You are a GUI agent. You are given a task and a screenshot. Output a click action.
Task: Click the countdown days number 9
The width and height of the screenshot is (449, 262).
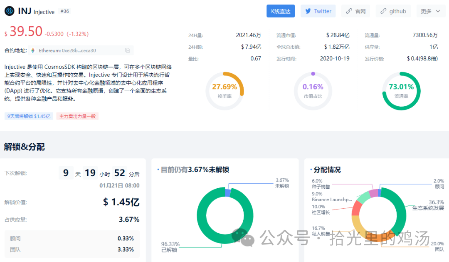[66, 173]
